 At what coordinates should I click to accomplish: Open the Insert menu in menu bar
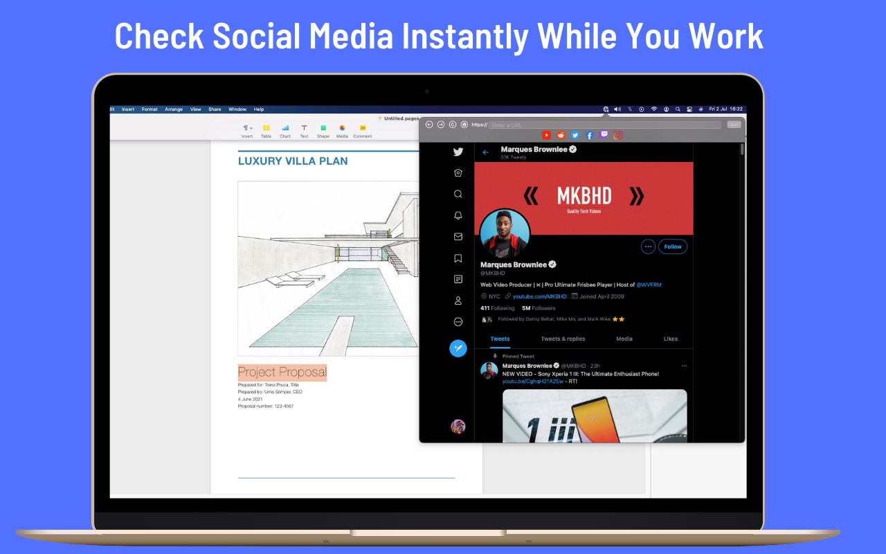click(128, 109)
